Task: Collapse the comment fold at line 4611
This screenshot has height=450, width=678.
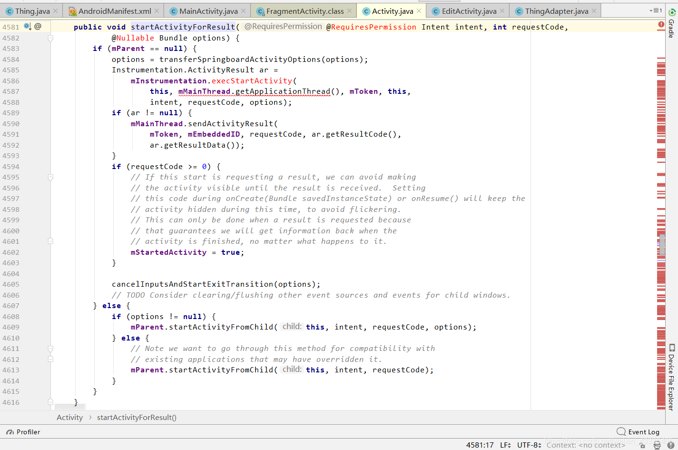Action: click(x=50, y=349)
